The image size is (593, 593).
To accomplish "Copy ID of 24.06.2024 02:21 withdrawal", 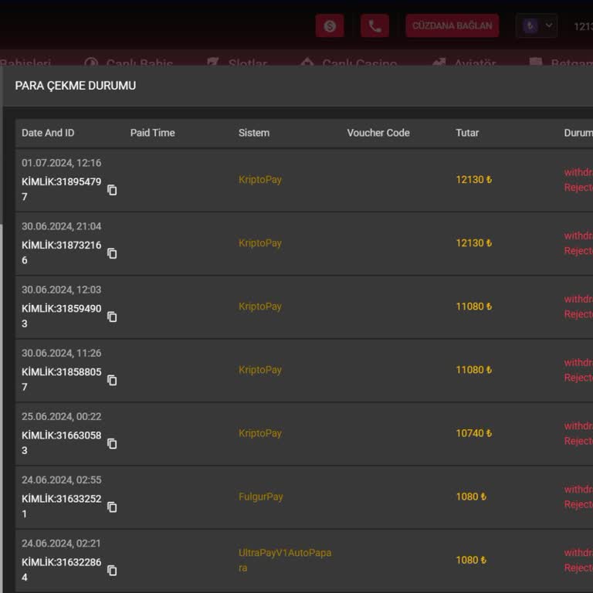I will point(112,570).
